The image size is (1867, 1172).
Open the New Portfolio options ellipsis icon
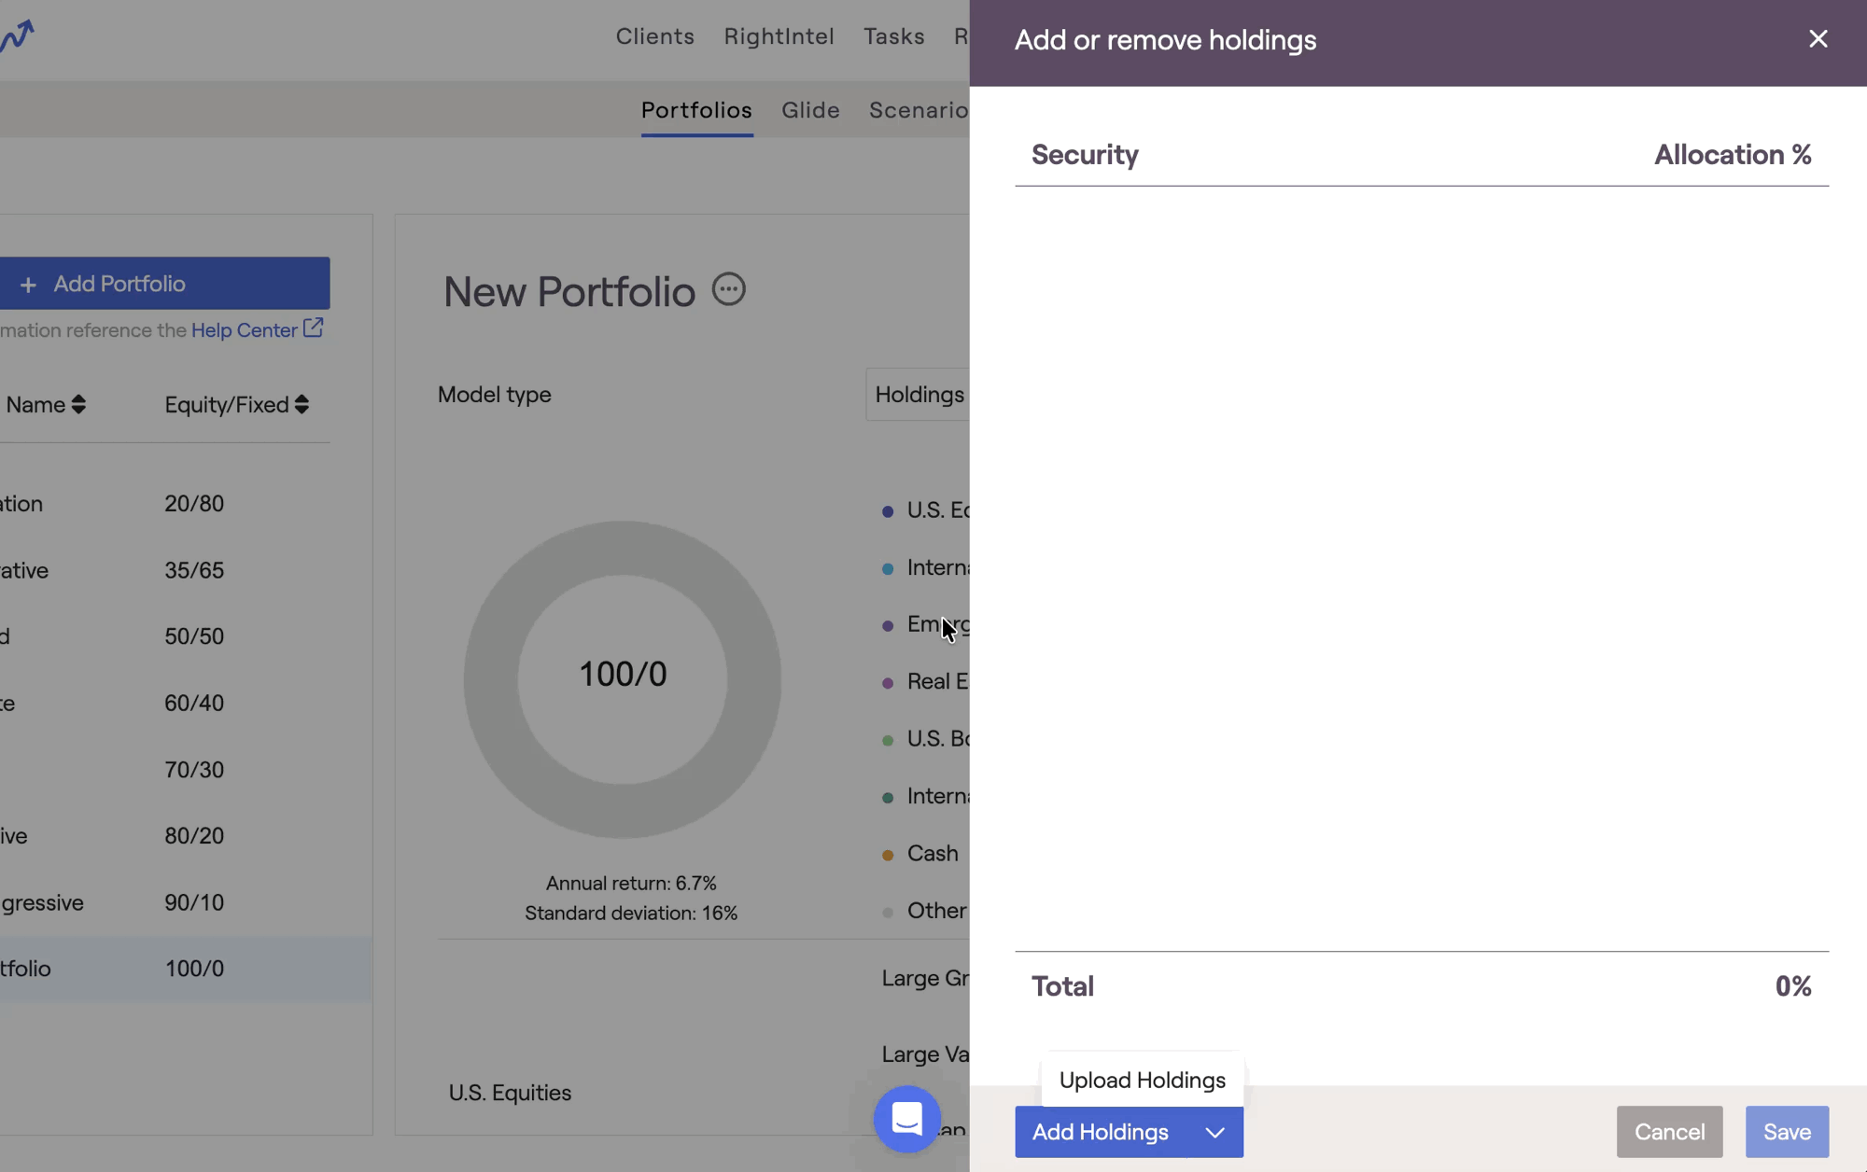click(x=728, y=289)
